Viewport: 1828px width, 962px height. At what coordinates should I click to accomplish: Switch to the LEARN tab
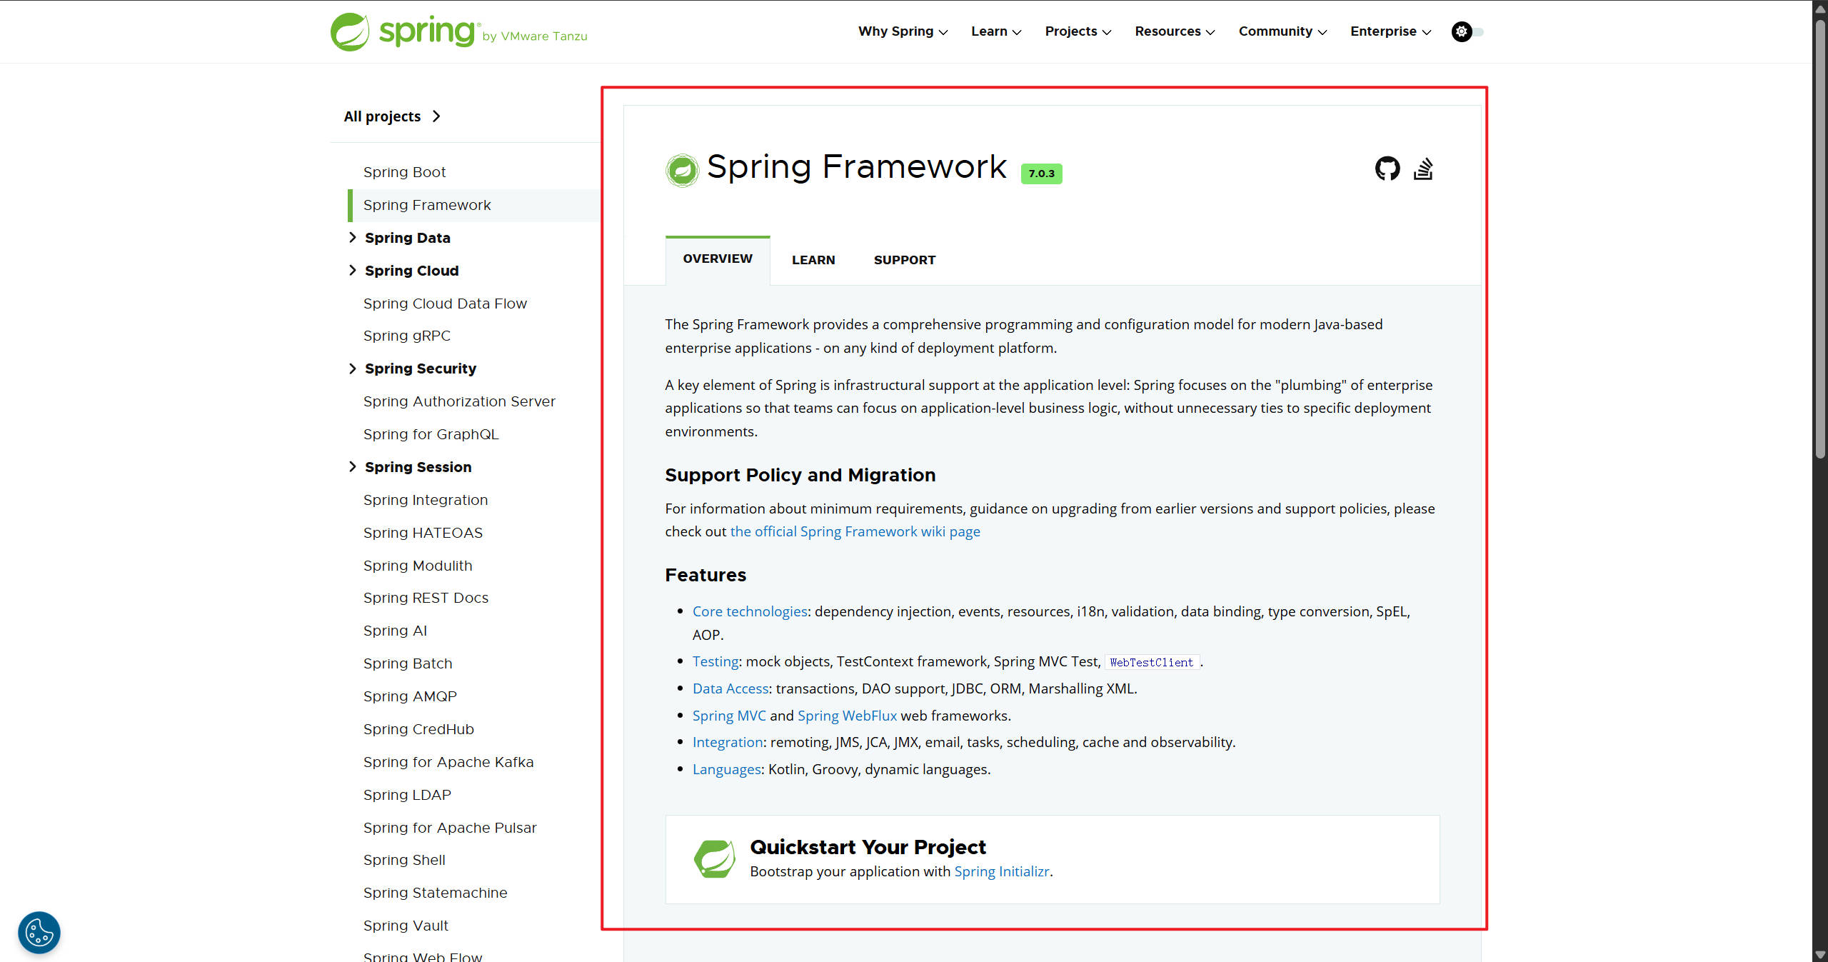coord(813,260)
